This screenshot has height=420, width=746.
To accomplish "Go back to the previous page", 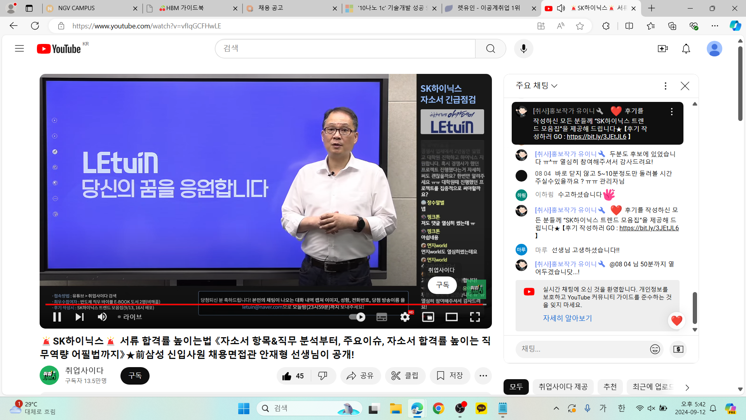I will (x=14, y=26).
